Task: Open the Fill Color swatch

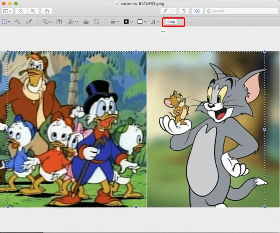Action: pyautogui.click(x=141, y=22)
